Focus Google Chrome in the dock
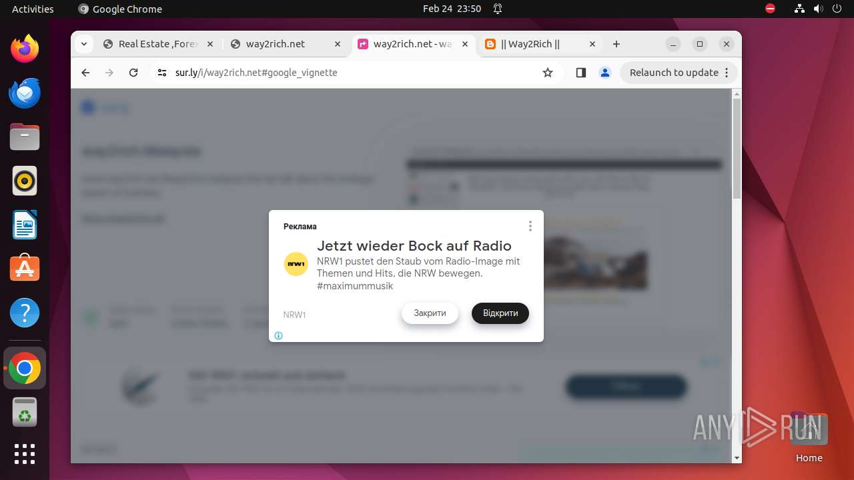Image resolution: width=854 pixels, height=480 pixels. tap(25, 369)
